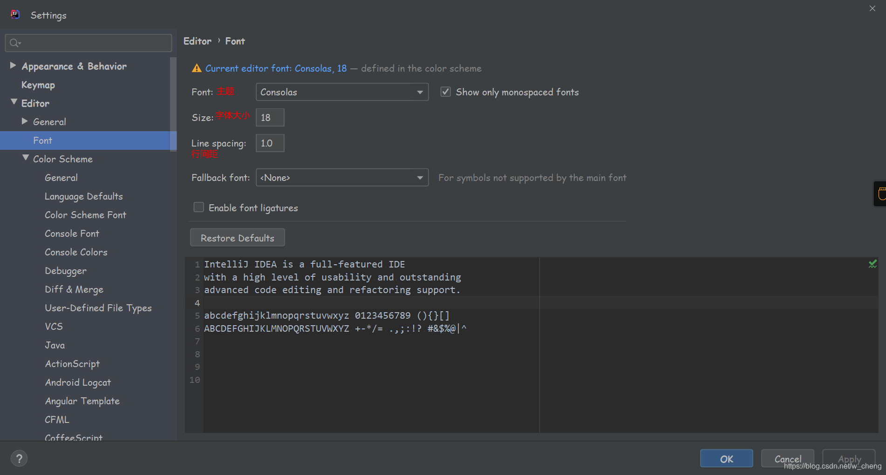Open General under Color Scheme

[x=61, y=178]
